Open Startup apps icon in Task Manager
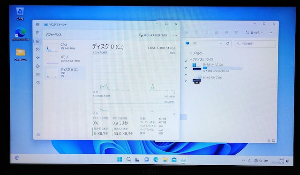The height and width of the screenshot is (175, 300). click(37, 58)
